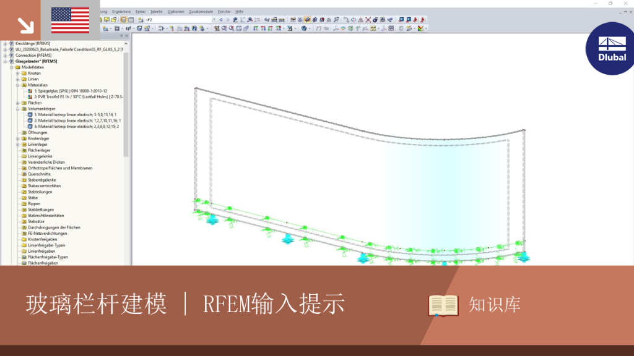Viewport: 634px width, 356px height.
Task: Click the warning triangle icon in top toolbar
Action: [x=361, y=20]
